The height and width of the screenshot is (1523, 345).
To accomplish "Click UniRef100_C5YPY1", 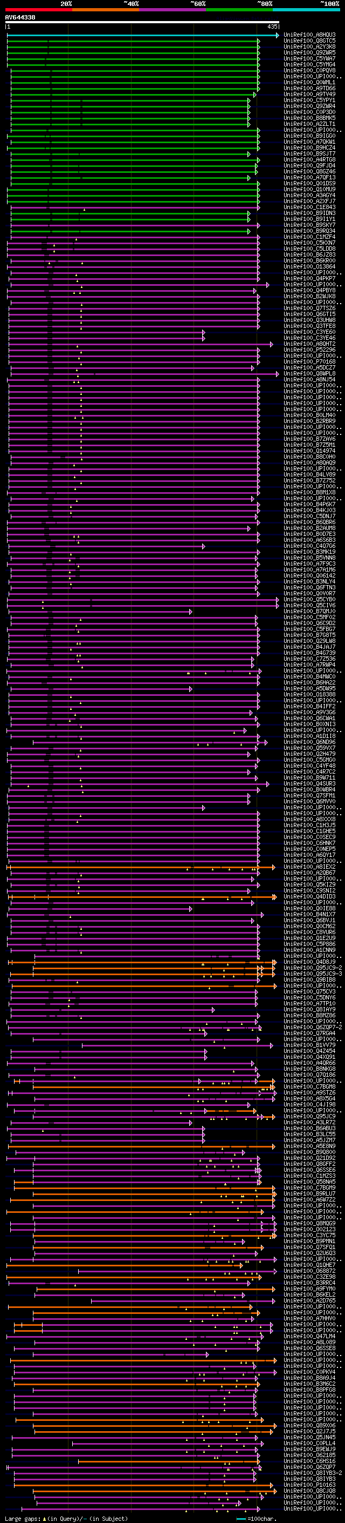I will [x=309, y=100].
